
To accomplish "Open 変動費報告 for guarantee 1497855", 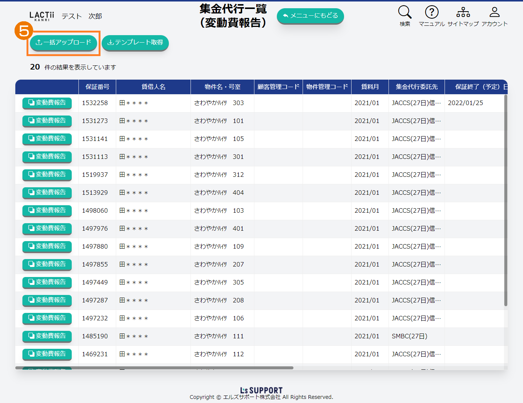I will tap(47, 264).
